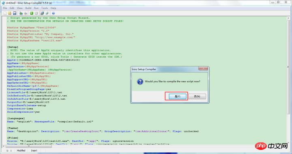Image resolution: width=292 pixels, height=154 pixels.
Task: Click the "Insert" status bar entry
Action: (34, 151)
